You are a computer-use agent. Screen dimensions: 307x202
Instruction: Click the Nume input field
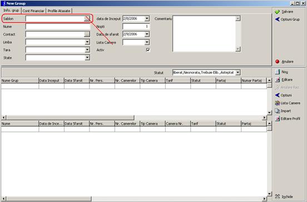pos(58,27)
